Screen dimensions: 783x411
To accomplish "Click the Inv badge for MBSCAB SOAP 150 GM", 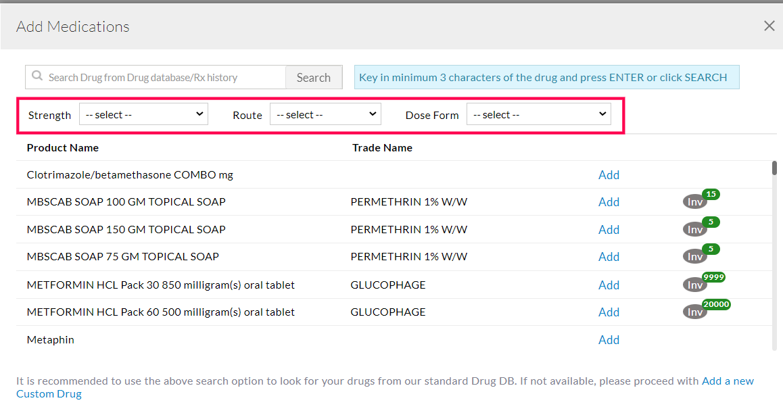I will [x=695, y=230].
